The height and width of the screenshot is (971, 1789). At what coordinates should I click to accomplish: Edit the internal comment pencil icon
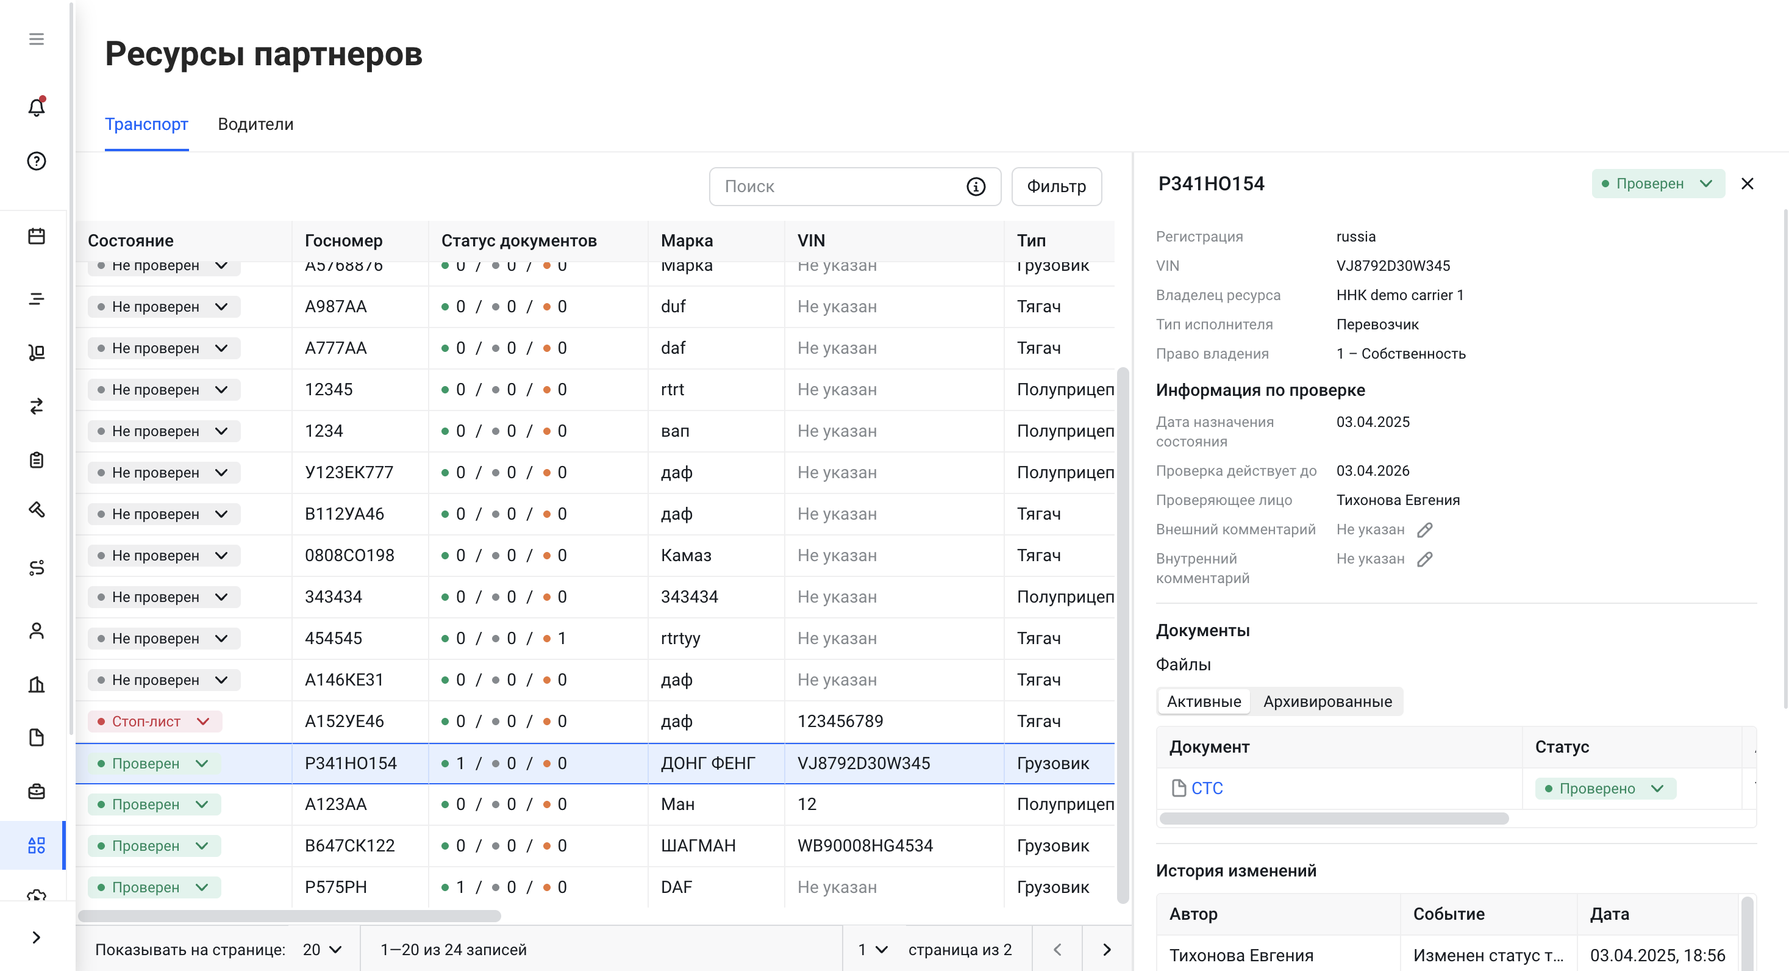point(1424,559)
